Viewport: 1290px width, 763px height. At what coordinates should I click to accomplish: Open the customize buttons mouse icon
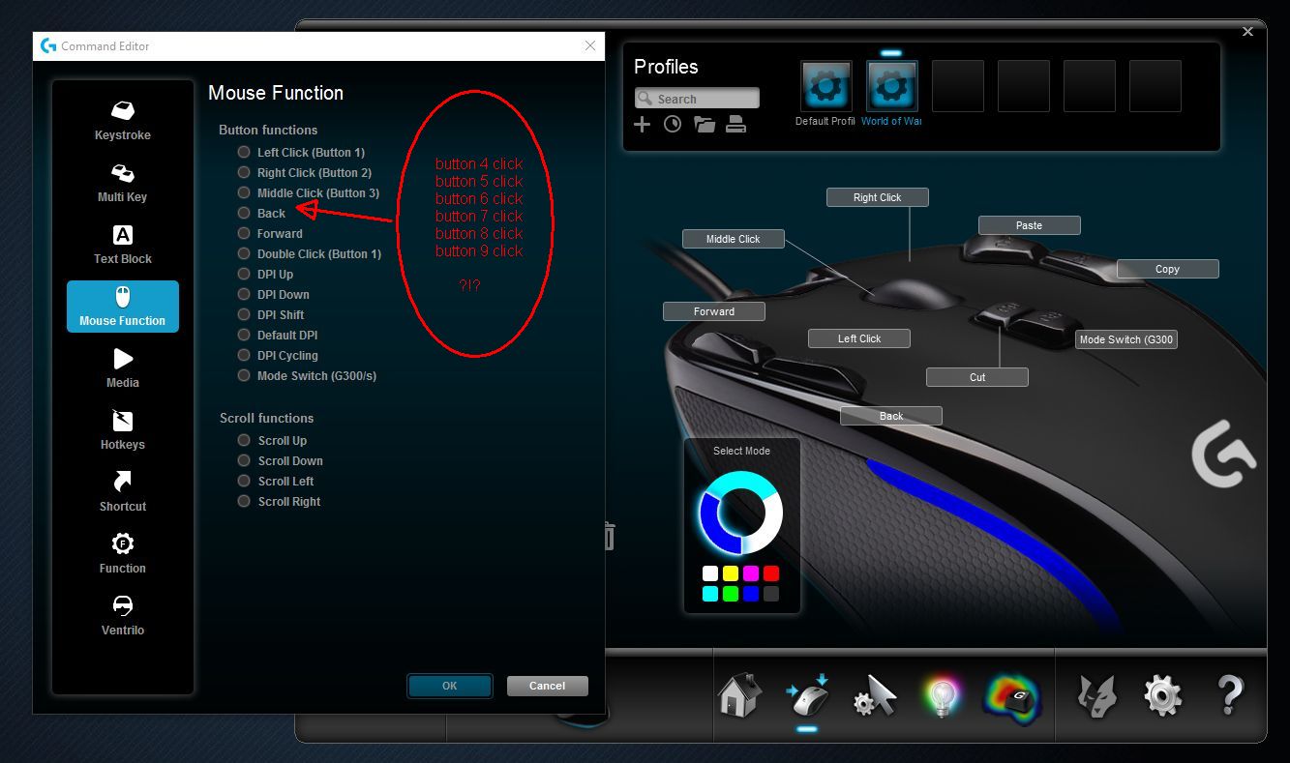pos(807,695)
